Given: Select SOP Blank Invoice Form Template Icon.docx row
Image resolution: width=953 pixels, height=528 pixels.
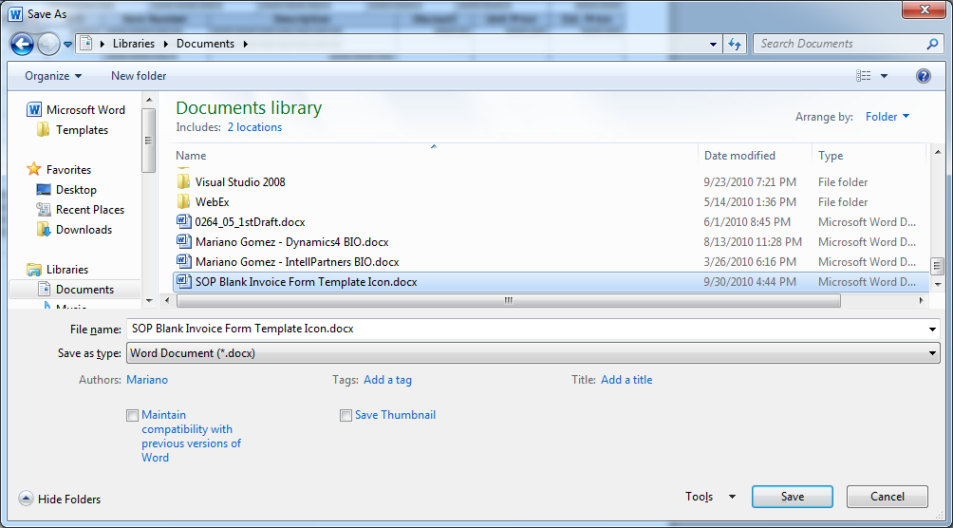Looking at the screenshot, I should click(x=550, y=282).
